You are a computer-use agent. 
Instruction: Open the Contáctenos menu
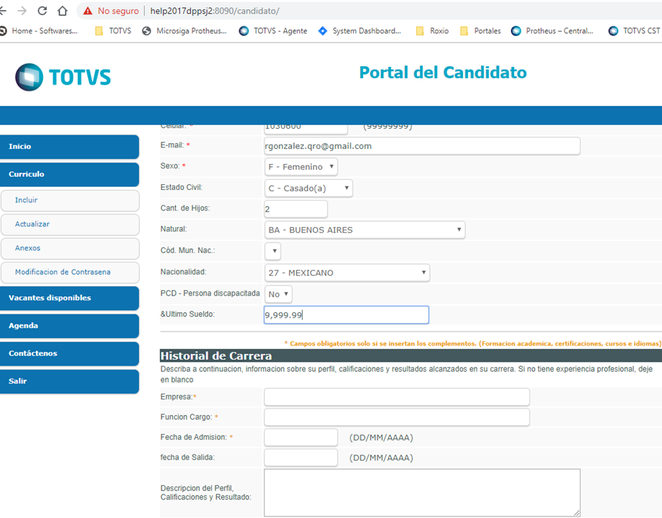(70, 354)
